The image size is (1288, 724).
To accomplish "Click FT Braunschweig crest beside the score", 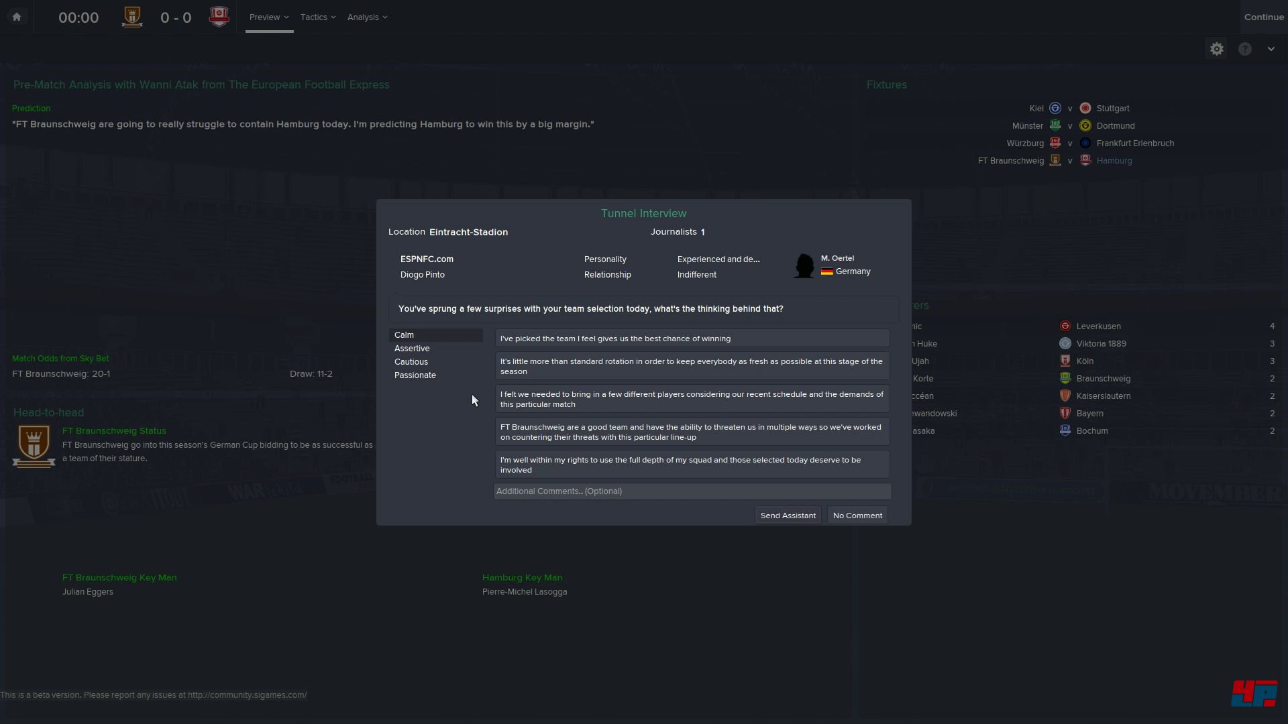I will pos(132,17).
